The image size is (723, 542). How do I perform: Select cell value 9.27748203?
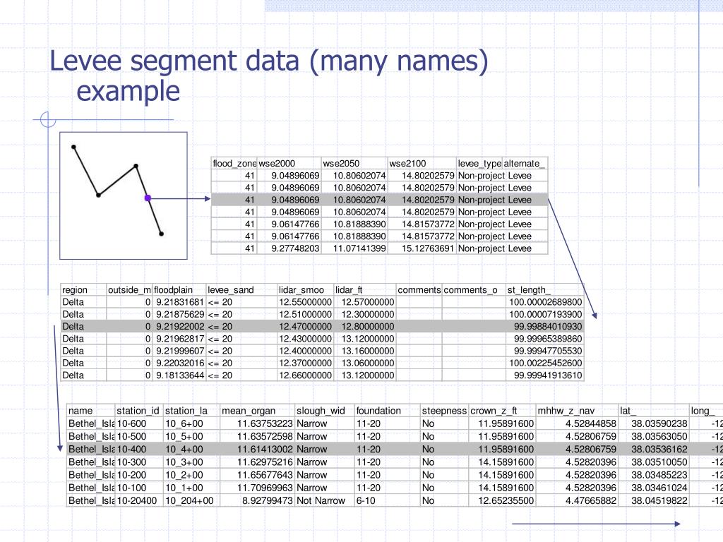pos(295,248)
